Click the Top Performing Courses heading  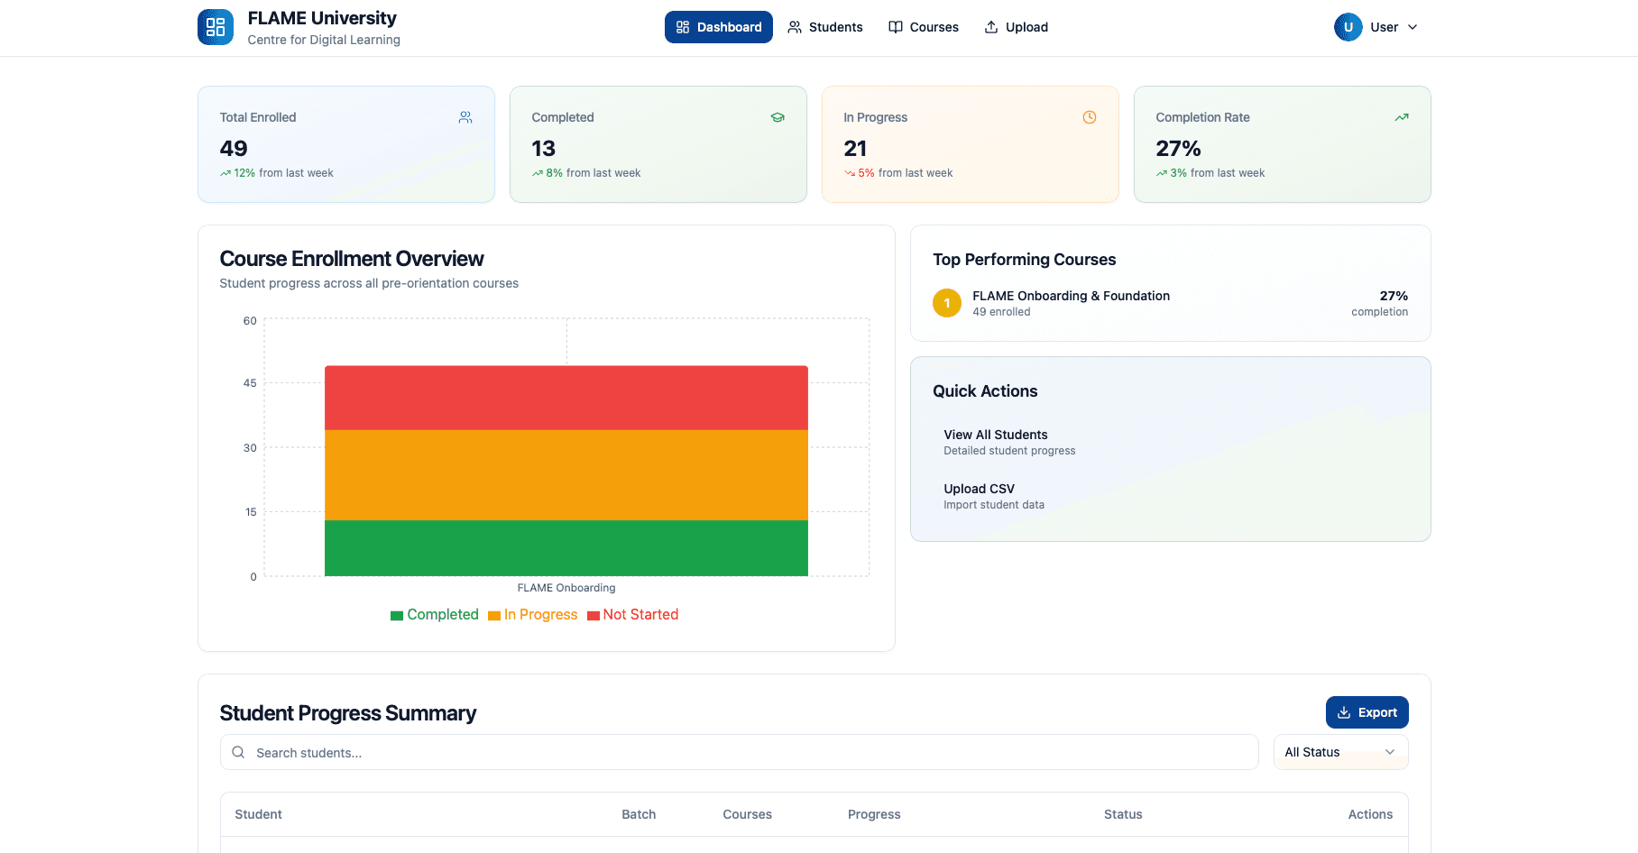[x=1025, y=260]
